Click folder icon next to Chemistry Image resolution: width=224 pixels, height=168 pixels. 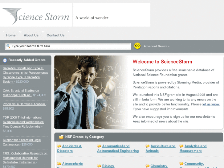pyautogui.click(x=147, y=166)
